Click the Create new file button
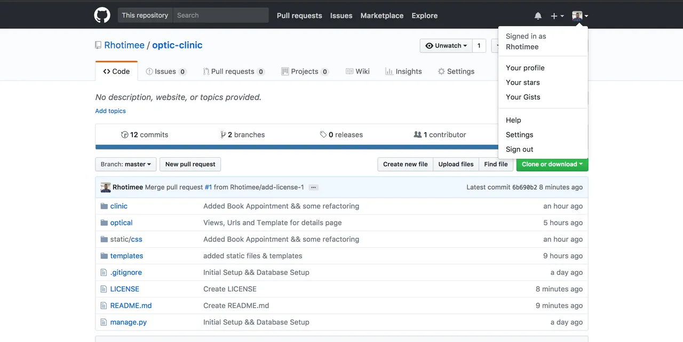683x342 pixels. click(406, 164)
